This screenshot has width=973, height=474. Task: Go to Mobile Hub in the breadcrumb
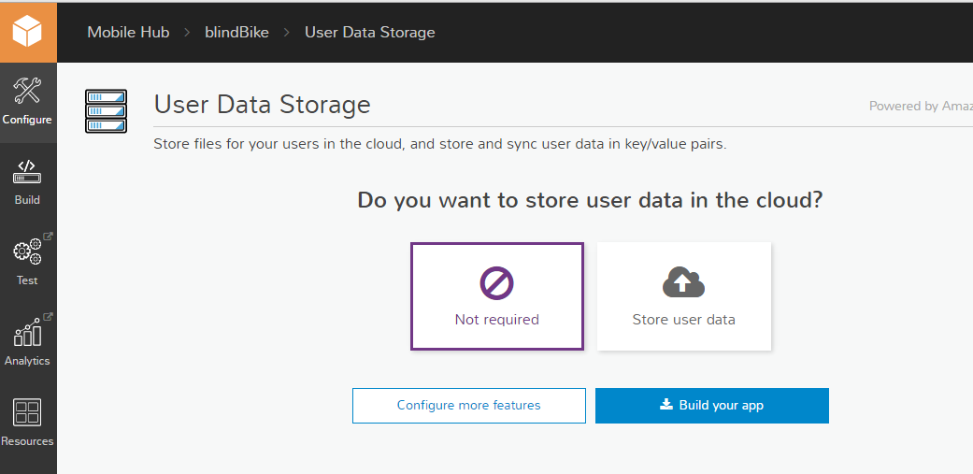[128, 32]
